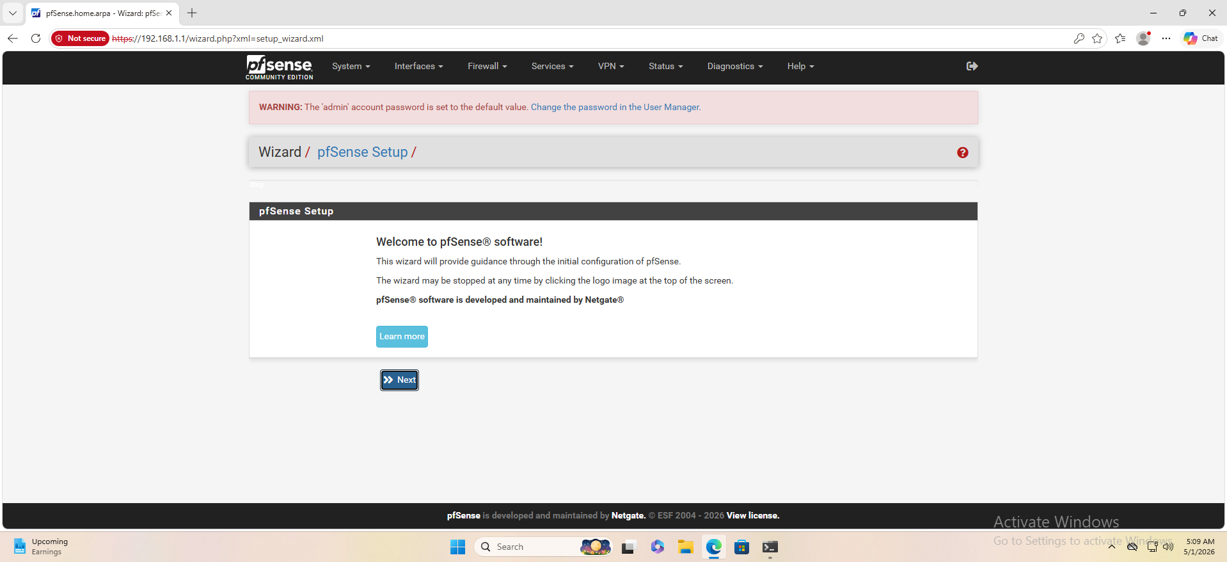This screenshot has width=1227, height=562.
Task: Switch to Microsoft Edge on the taskbar
Action: [x=714, y=547]
